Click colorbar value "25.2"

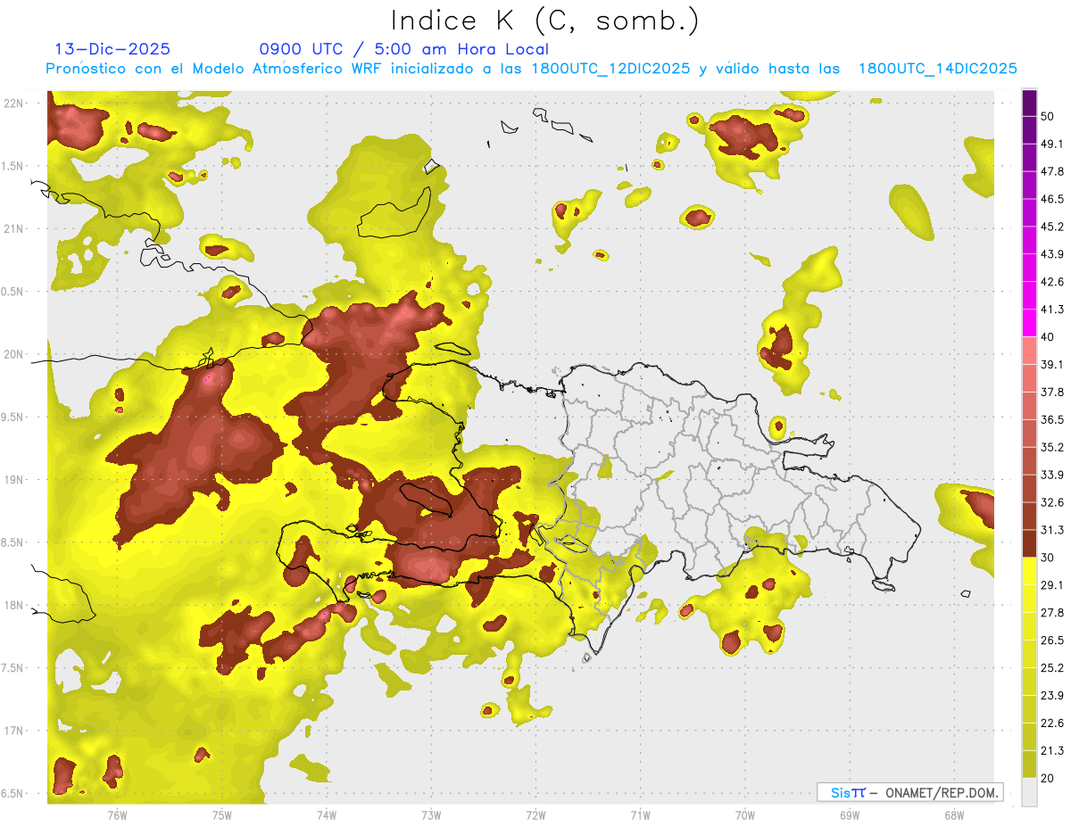(1052, 668)
